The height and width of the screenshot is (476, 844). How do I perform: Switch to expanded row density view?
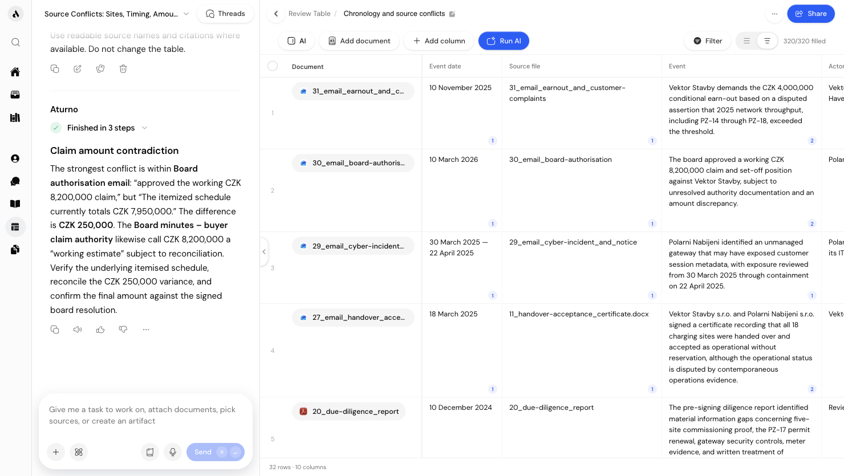(x=767, y=41)
